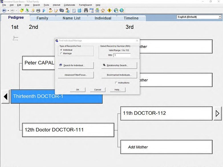Open the FamilySearch menu
The image size is (223, 167).
point(86,5)
